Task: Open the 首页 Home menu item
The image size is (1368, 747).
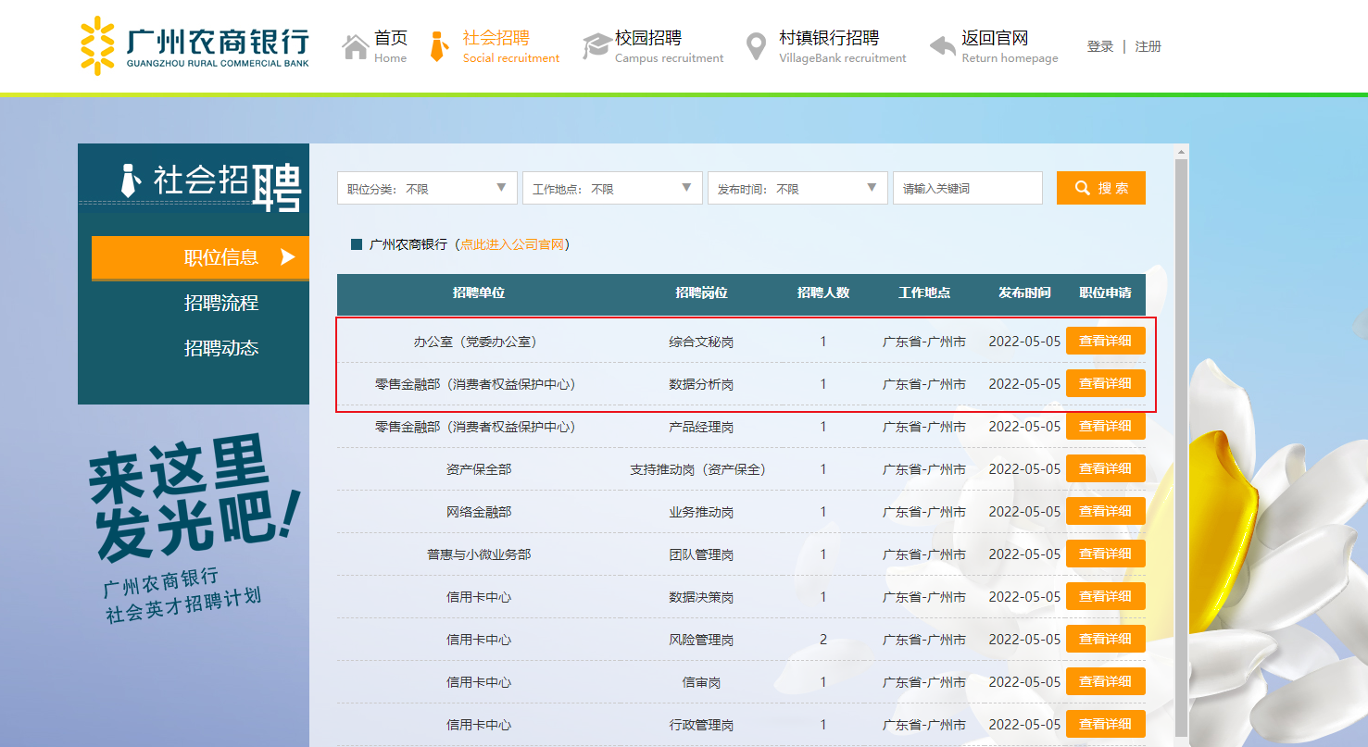Action: tap(375, 46)
